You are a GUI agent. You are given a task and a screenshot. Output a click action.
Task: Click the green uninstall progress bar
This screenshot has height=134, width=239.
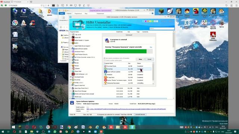(x=126, y=51)
